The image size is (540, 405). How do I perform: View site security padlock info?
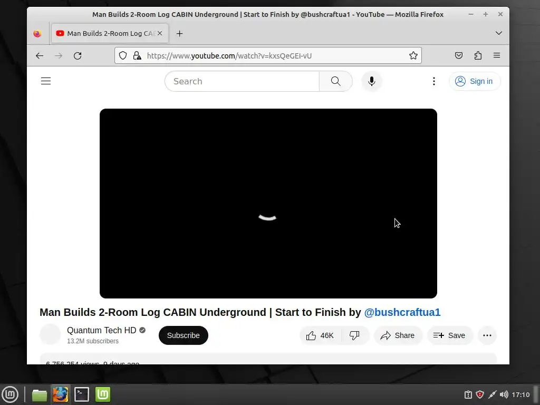[137, 55]
